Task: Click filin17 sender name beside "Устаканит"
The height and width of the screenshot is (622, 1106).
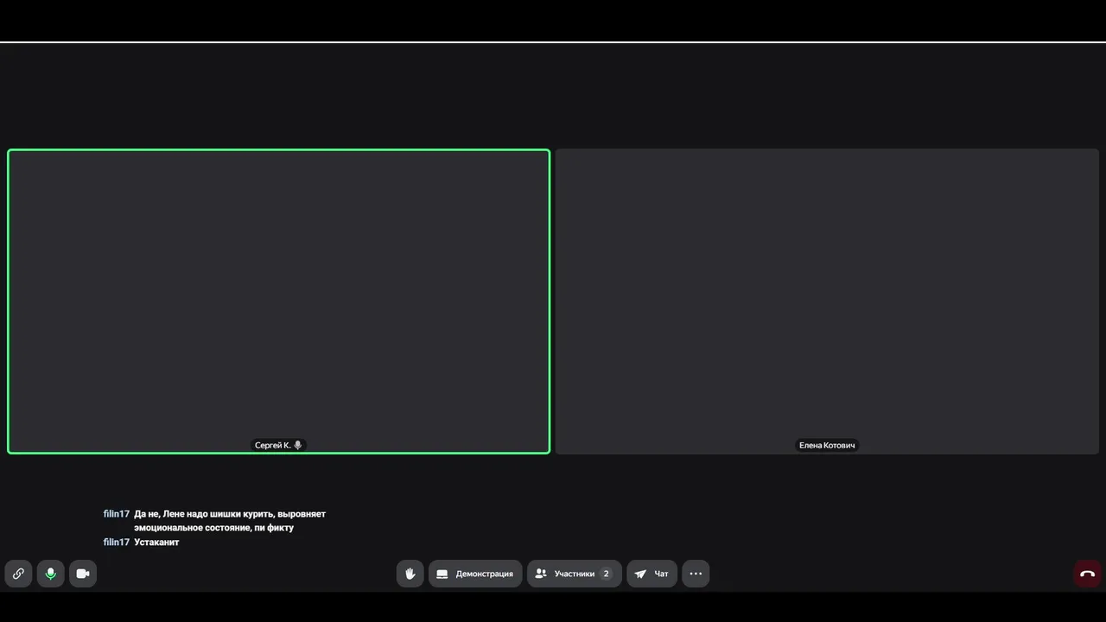Action: 116,542
